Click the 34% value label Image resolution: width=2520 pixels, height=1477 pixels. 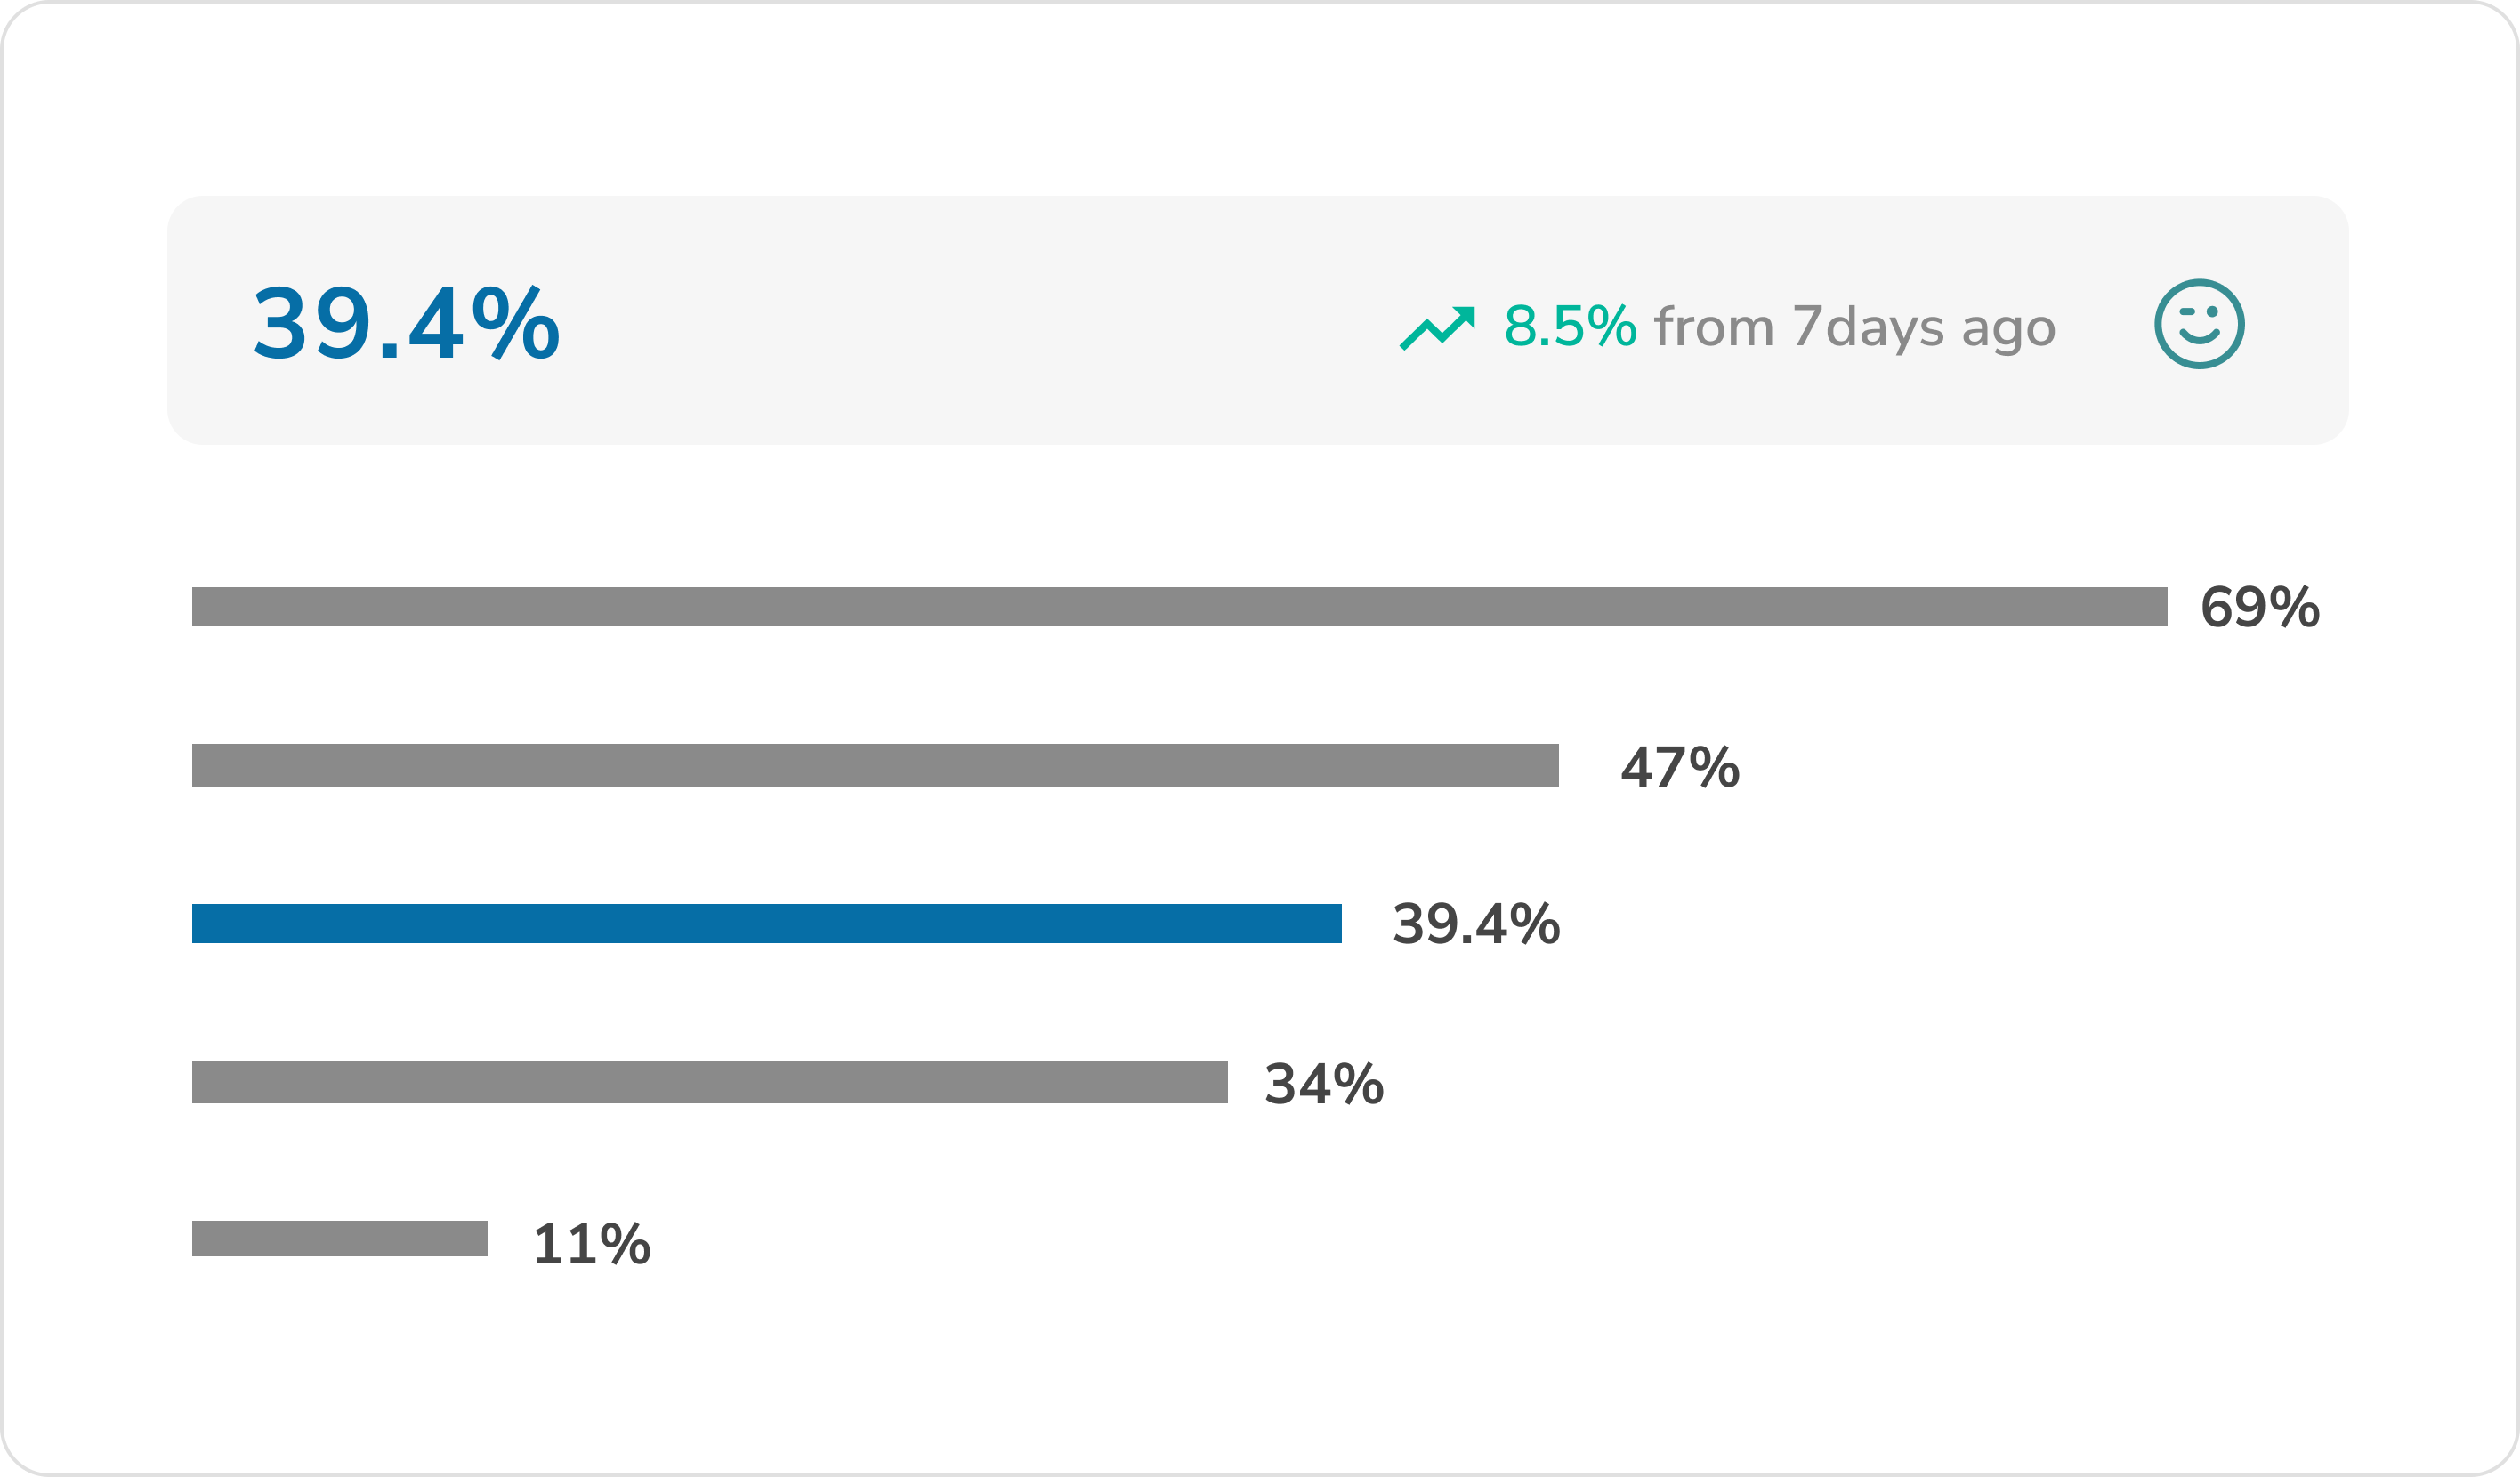coord(1324,1084)
